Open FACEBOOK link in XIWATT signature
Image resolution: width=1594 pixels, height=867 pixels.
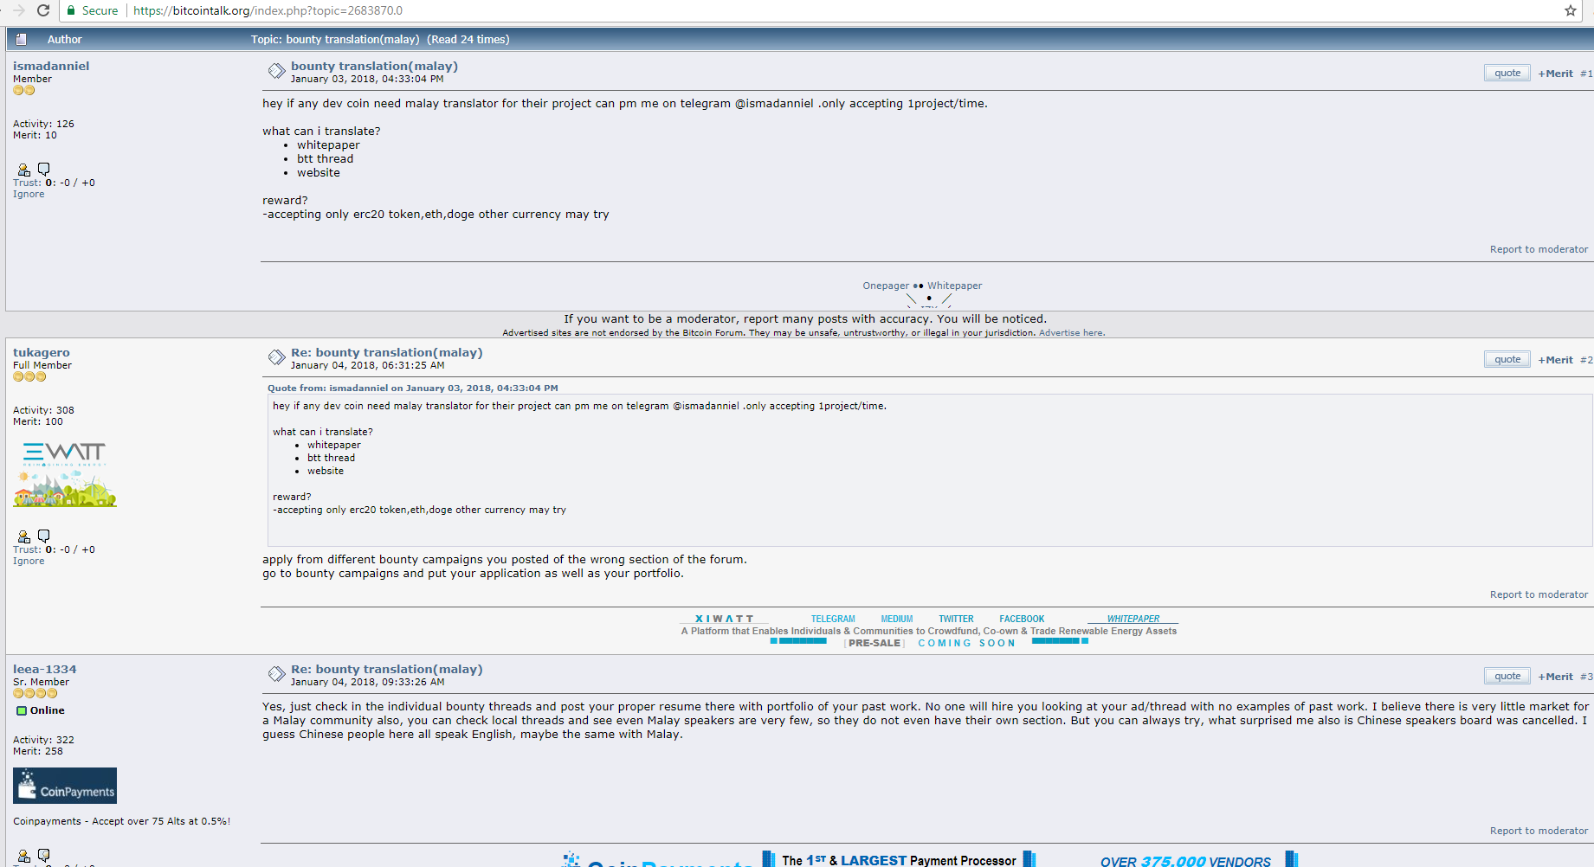pos(1022,619)
